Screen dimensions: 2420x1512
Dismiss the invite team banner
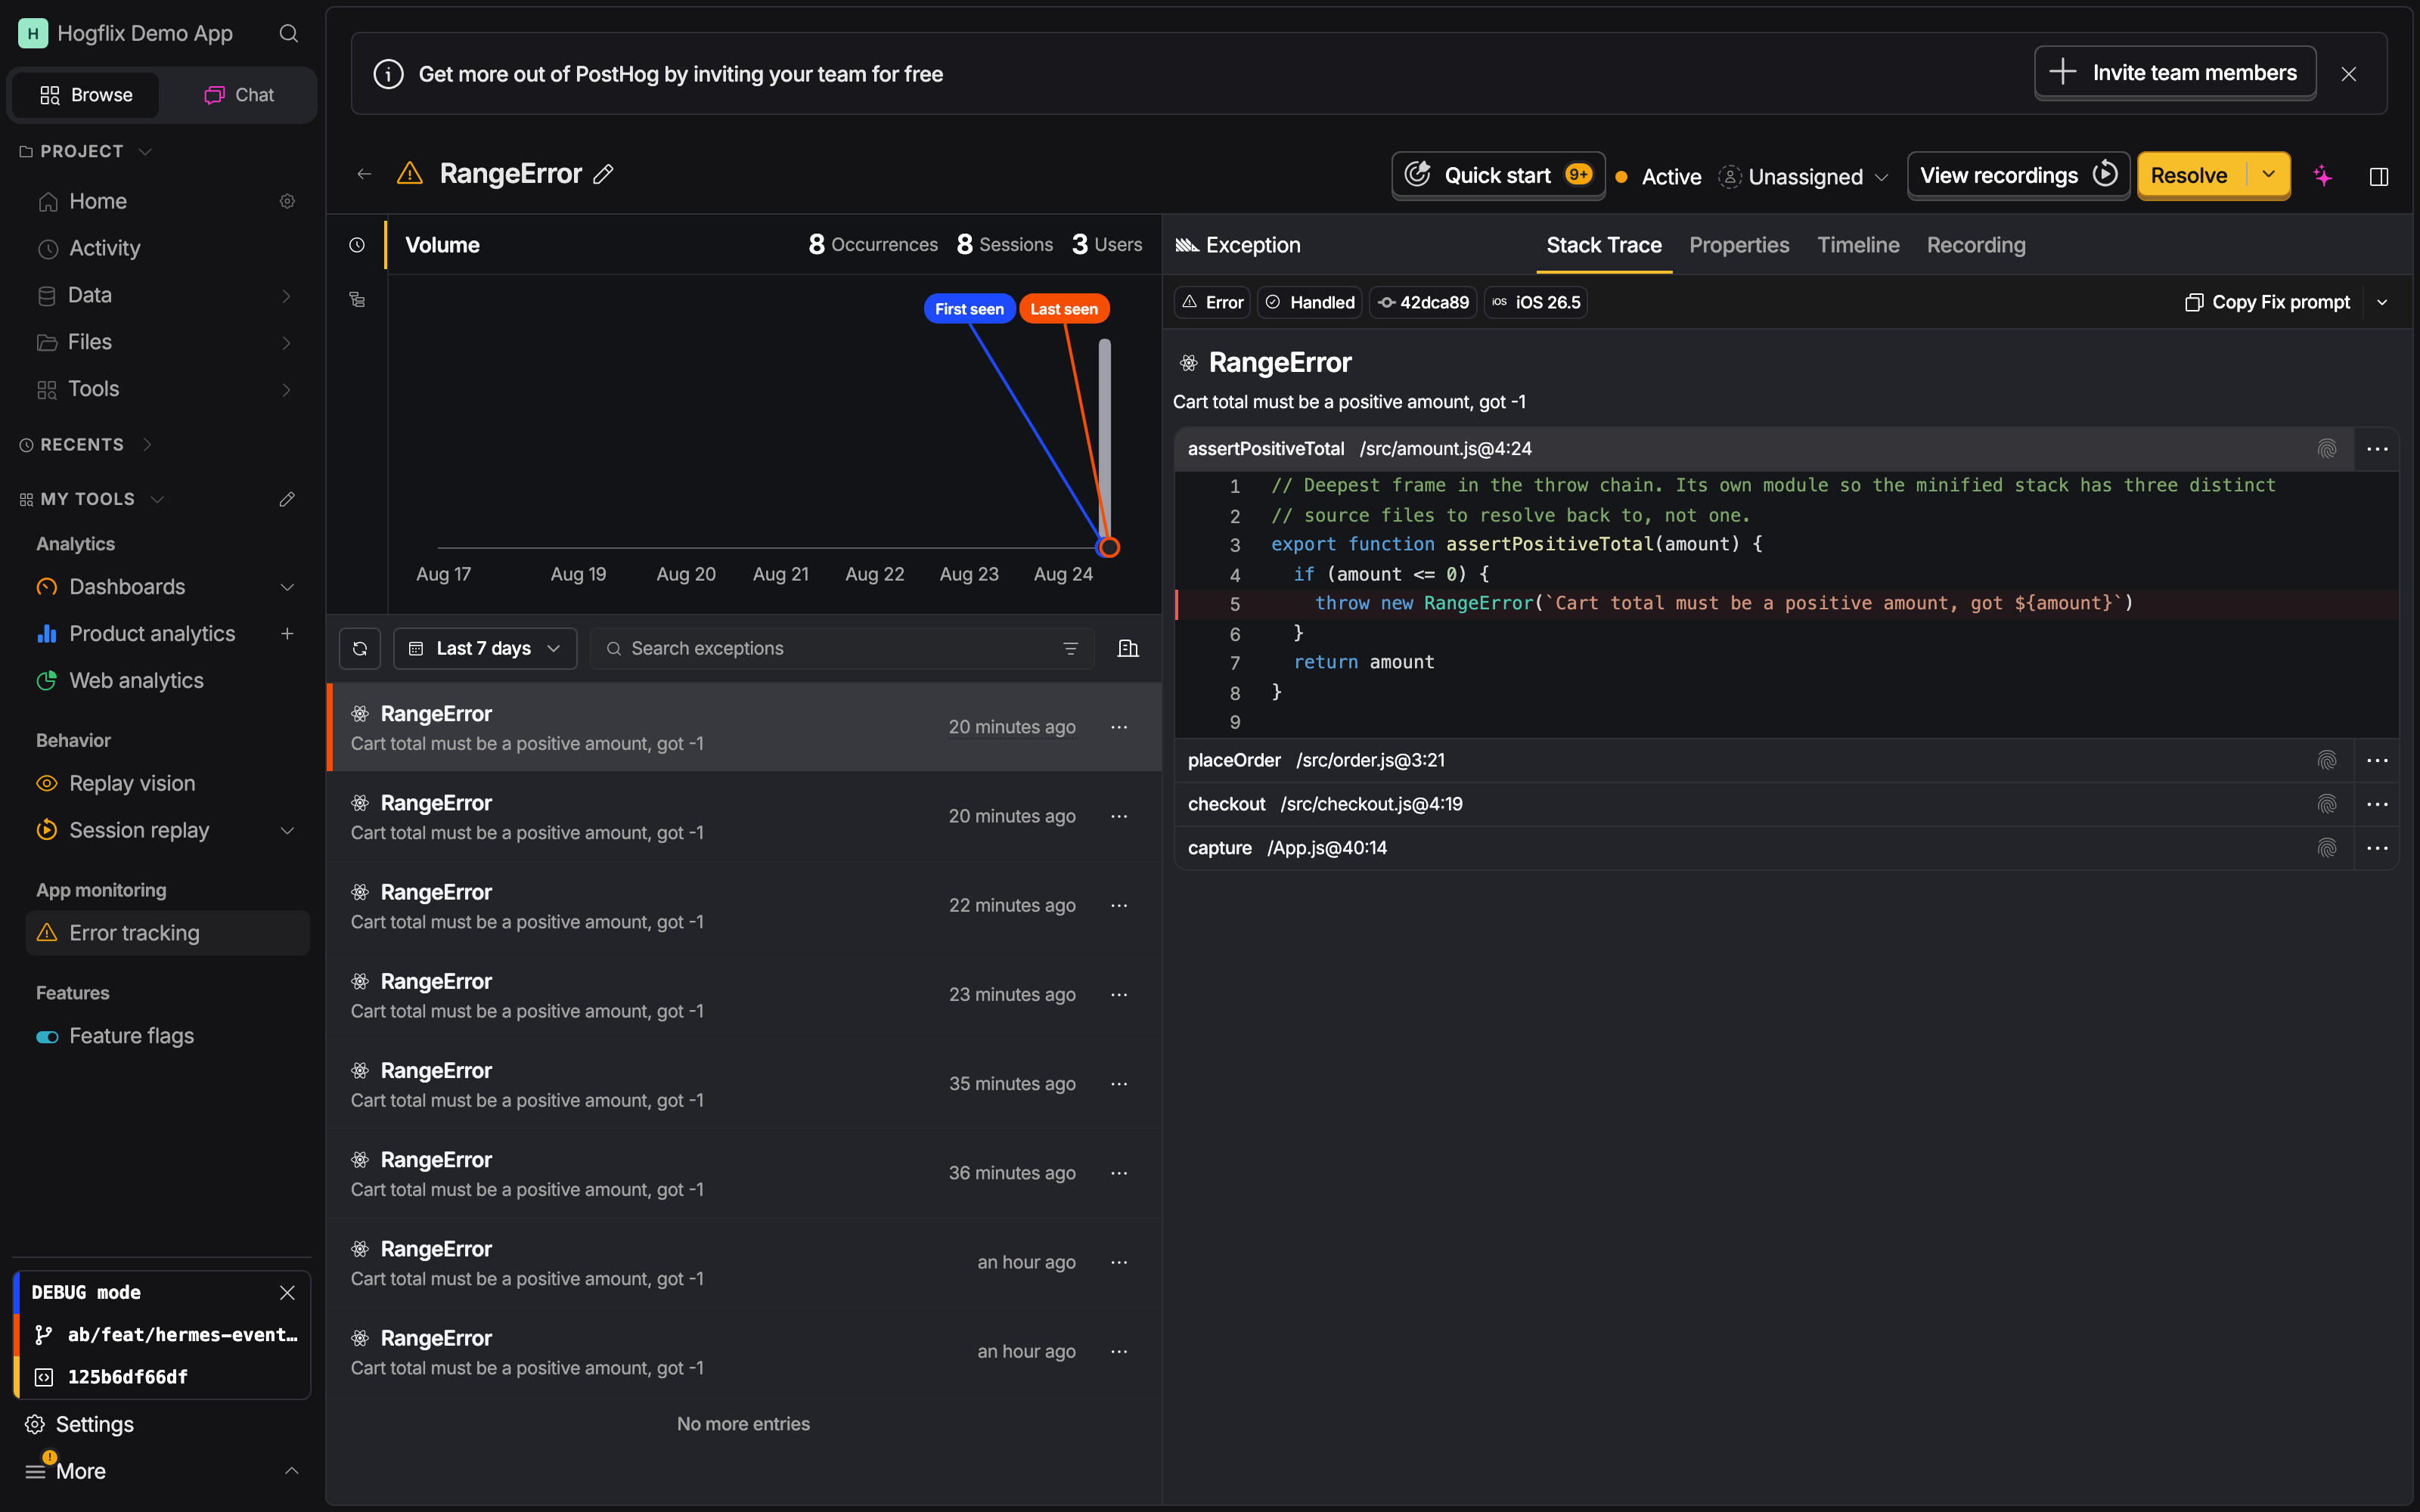(2349, 74)
